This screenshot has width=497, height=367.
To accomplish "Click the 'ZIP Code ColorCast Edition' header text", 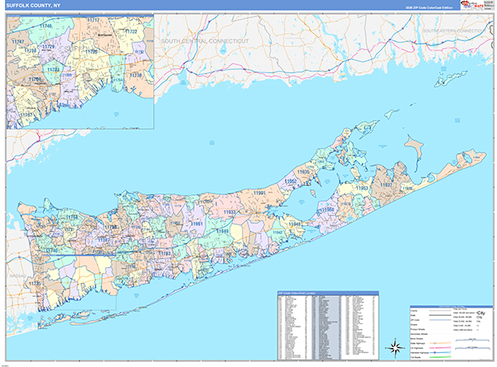I will [x=429, y=7].
